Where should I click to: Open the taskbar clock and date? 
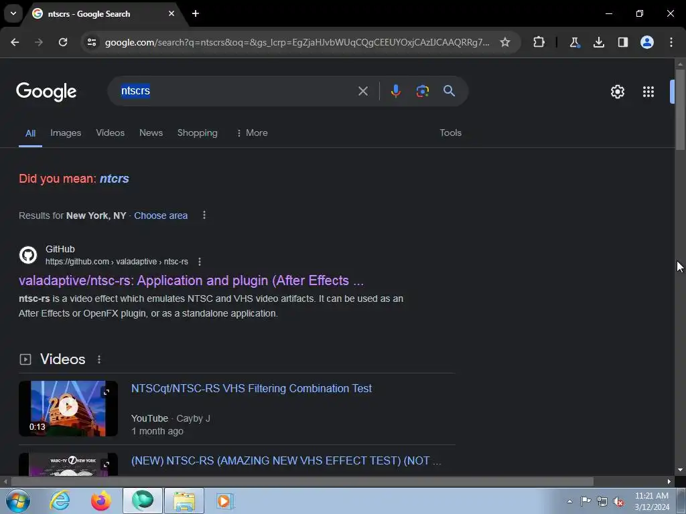point(652,501)
